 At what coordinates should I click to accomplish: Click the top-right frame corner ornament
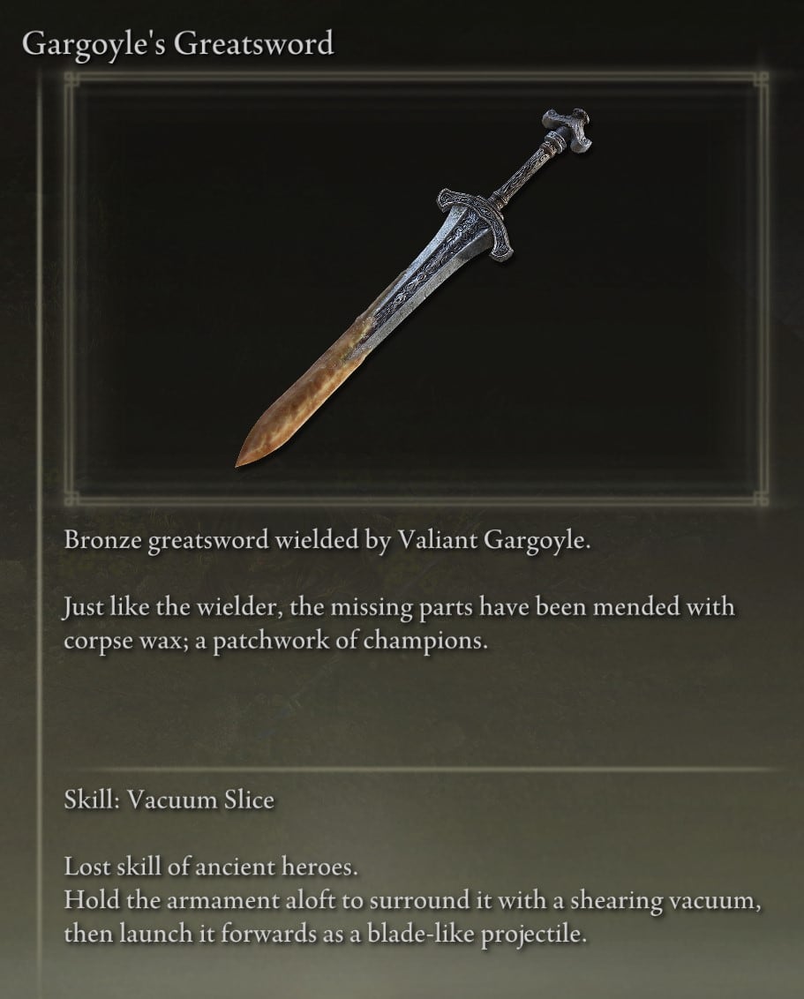coord(761,79)
